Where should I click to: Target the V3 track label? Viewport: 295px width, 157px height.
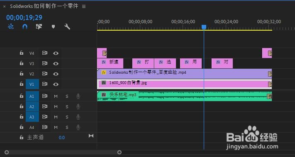pos(32,64)
